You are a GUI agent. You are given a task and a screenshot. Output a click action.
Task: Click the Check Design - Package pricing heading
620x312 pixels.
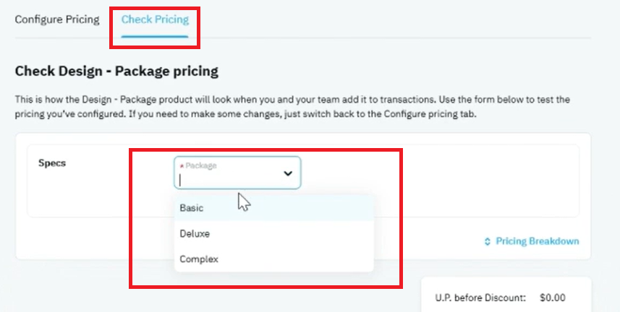pyautogui.click(x=116, y=71)
